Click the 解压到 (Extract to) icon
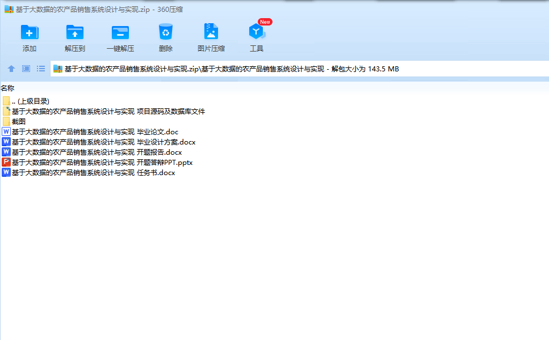The image size is (549, 340). tap(74, 32)
